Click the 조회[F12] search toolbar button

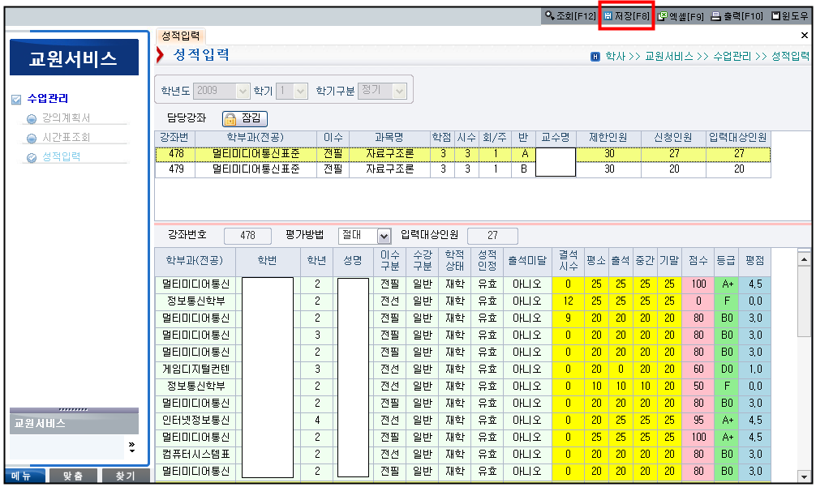pyautogui.click(x=570, y=16)
